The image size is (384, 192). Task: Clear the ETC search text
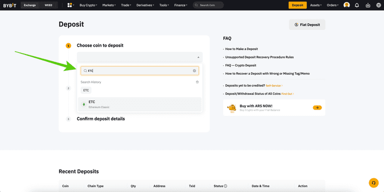click(x=194, y=71)
